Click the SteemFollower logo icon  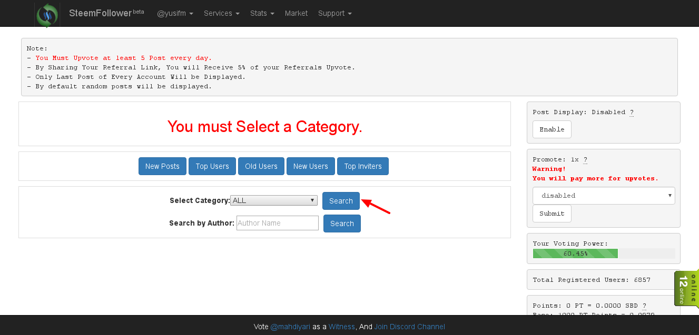(x=47, y=13)
